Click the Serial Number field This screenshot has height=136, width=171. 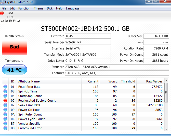pyautogui.click(x=88, y=42)
